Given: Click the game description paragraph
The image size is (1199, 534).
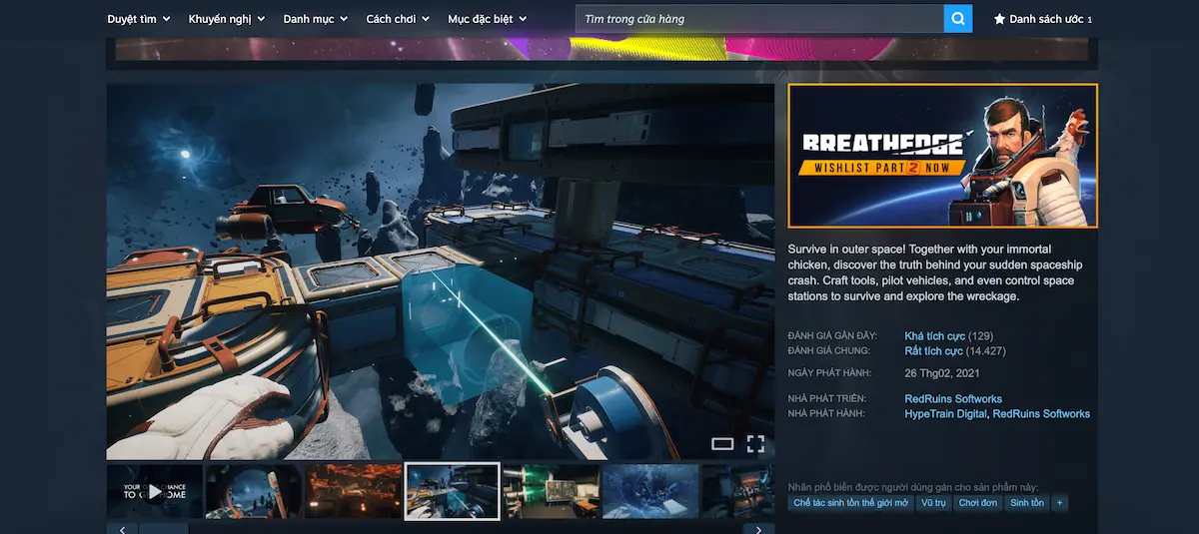Looking at the screenshot, I should tap(935, 272).
